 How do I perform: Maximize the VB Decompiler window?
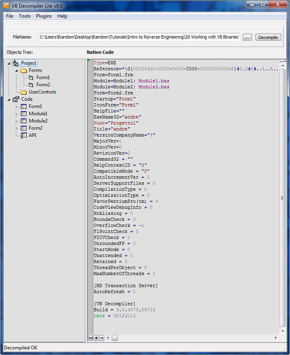coord(263,4)
